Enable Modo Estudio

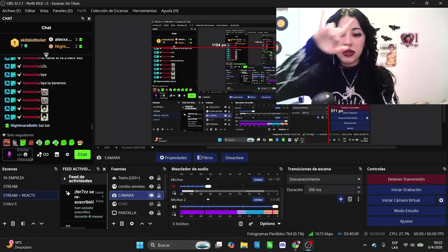(406, 211)
